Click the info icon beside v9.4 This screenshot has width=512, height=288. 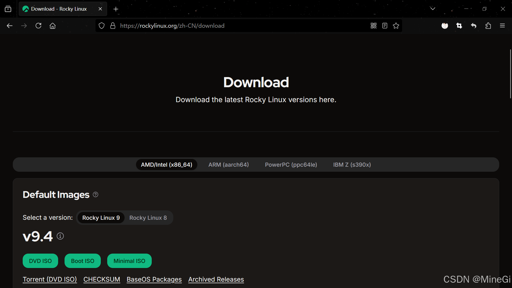click(x=60, y=236)
